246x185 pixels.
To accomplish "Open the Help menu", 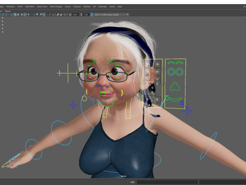I will coord(119,7).
